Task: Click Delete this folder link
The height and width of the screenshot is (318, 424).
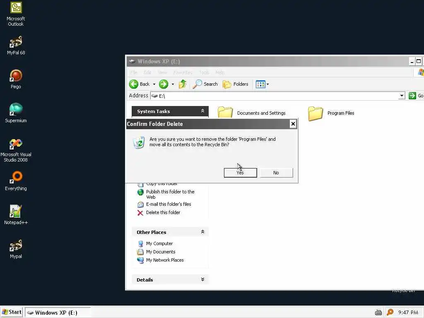Action: (163, 212)
